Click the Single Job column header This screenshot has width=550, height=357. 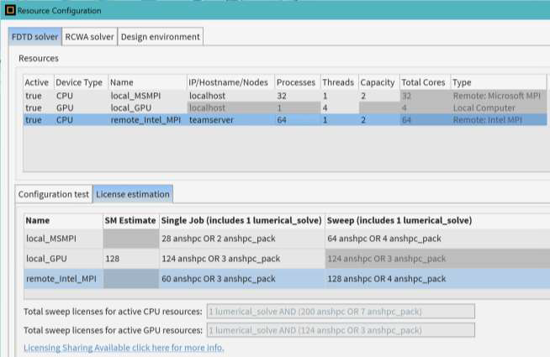(241, 220)
